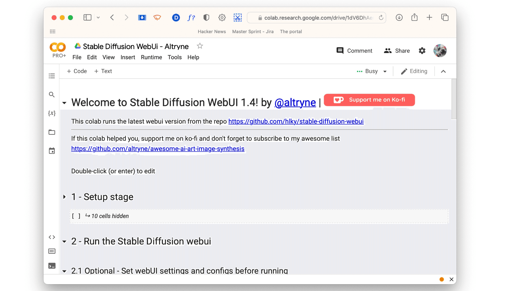Image resolution: width=513 pixels, height=291 pixels.
Task: Collapse section 2.1 Optional settings
Action: click(x=64, y=271)
